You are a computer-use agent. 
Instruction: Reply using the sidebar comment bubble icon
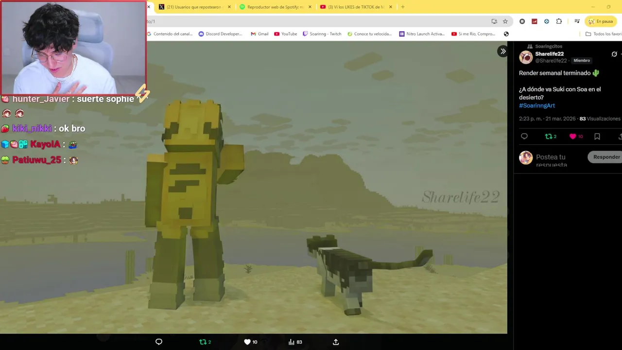[x=524, y=137]
